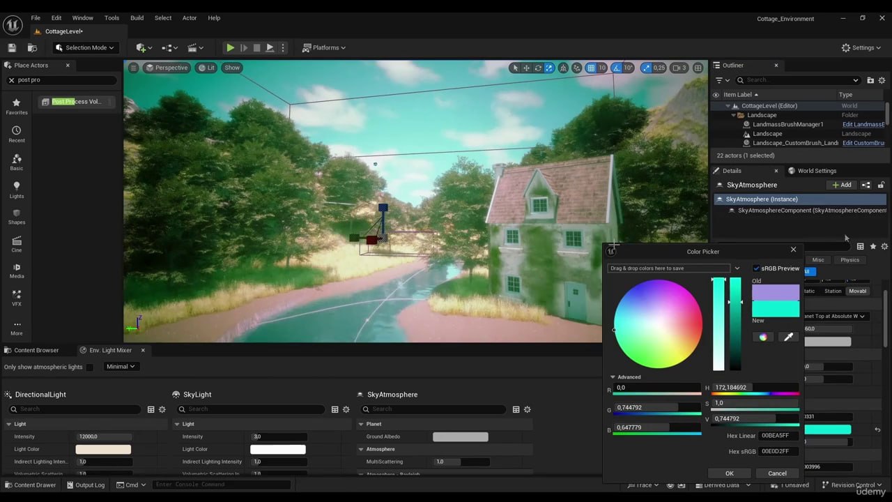
Task: Click the Save Current Level icon
Action: click(x=11, y=47)
